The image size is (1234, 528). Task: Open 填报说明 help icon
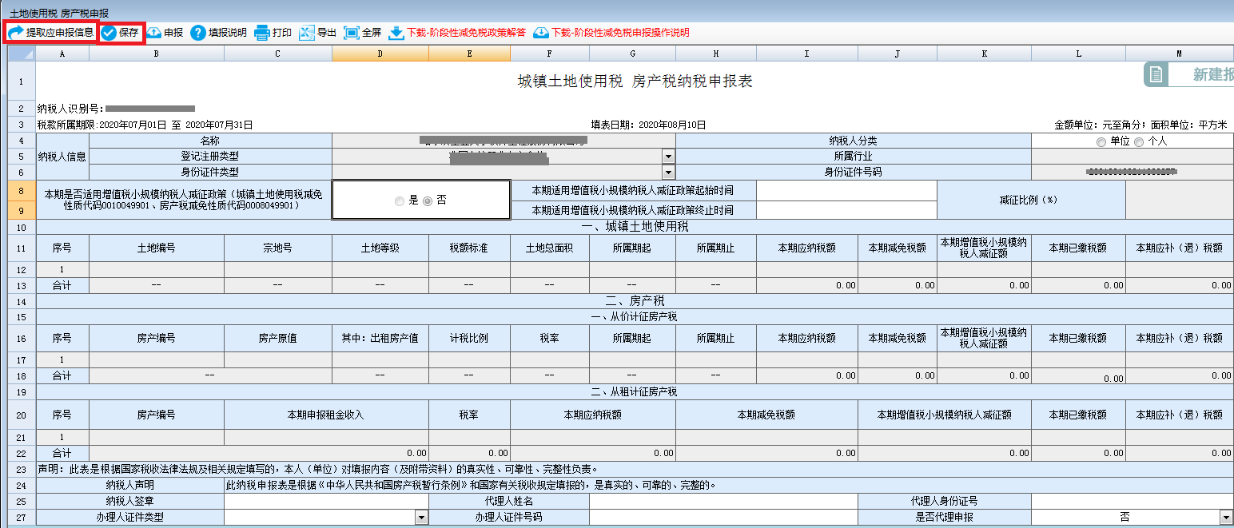point(198,33)
